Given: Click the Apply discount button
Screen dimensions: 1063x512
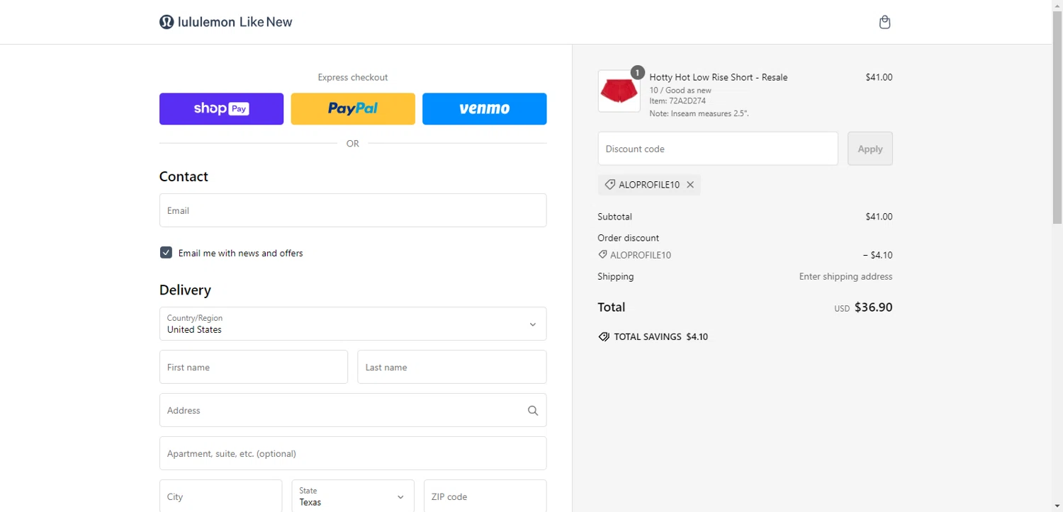Looking at the screenshot, I should tap(870, 149).
